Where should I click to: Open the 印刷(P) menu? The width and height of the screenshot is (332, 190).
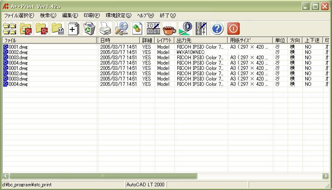tap(92, 16)
